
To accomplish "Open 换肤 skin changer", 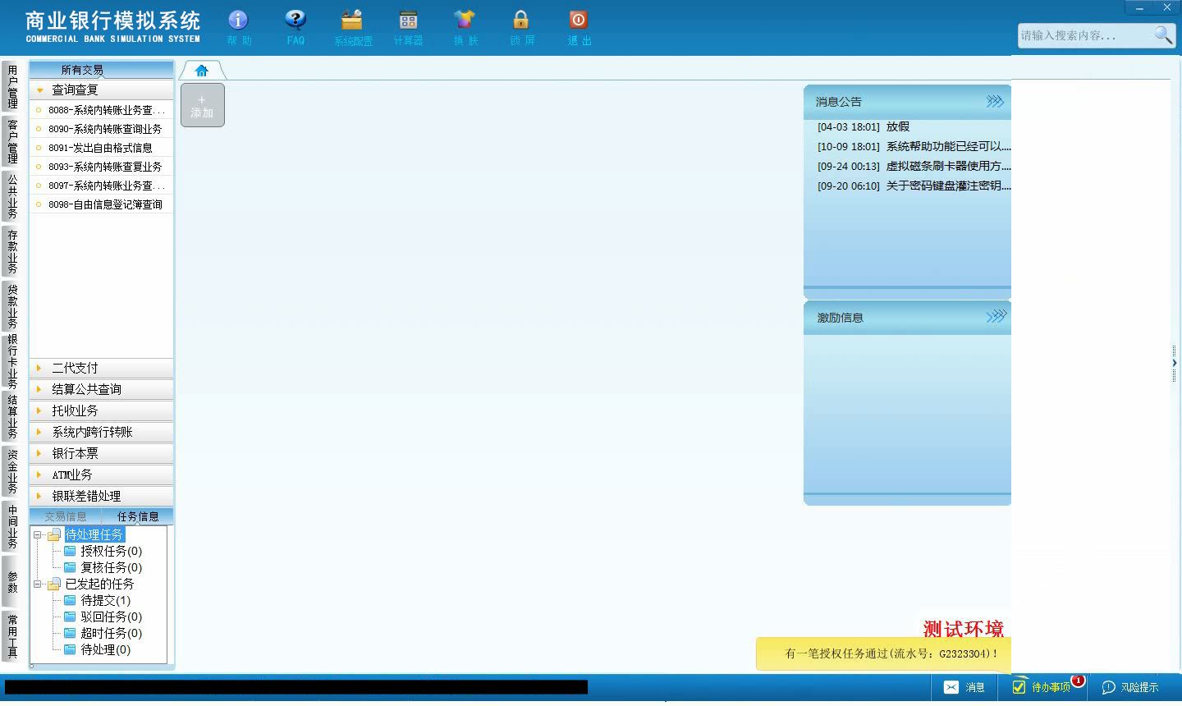I will (465, 27).
